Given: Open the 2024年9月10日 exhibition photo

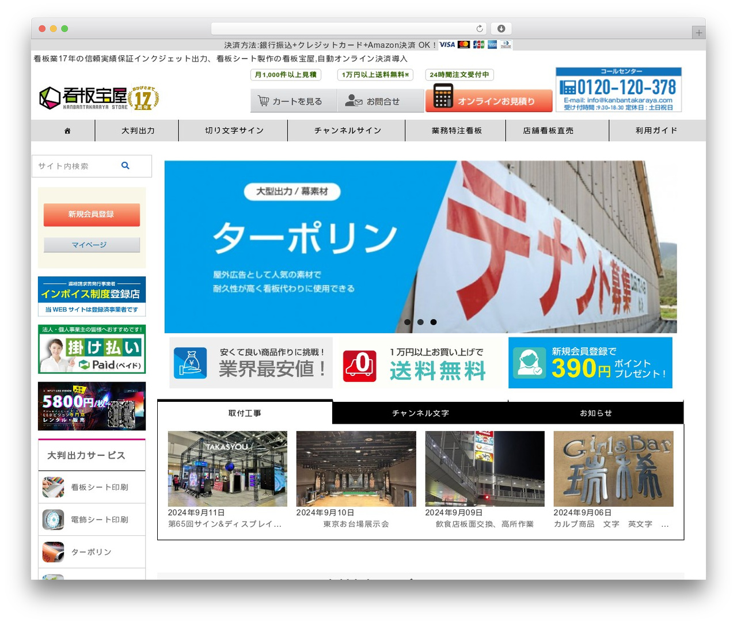Looking at the screenshot, I should tap(356, 469).
